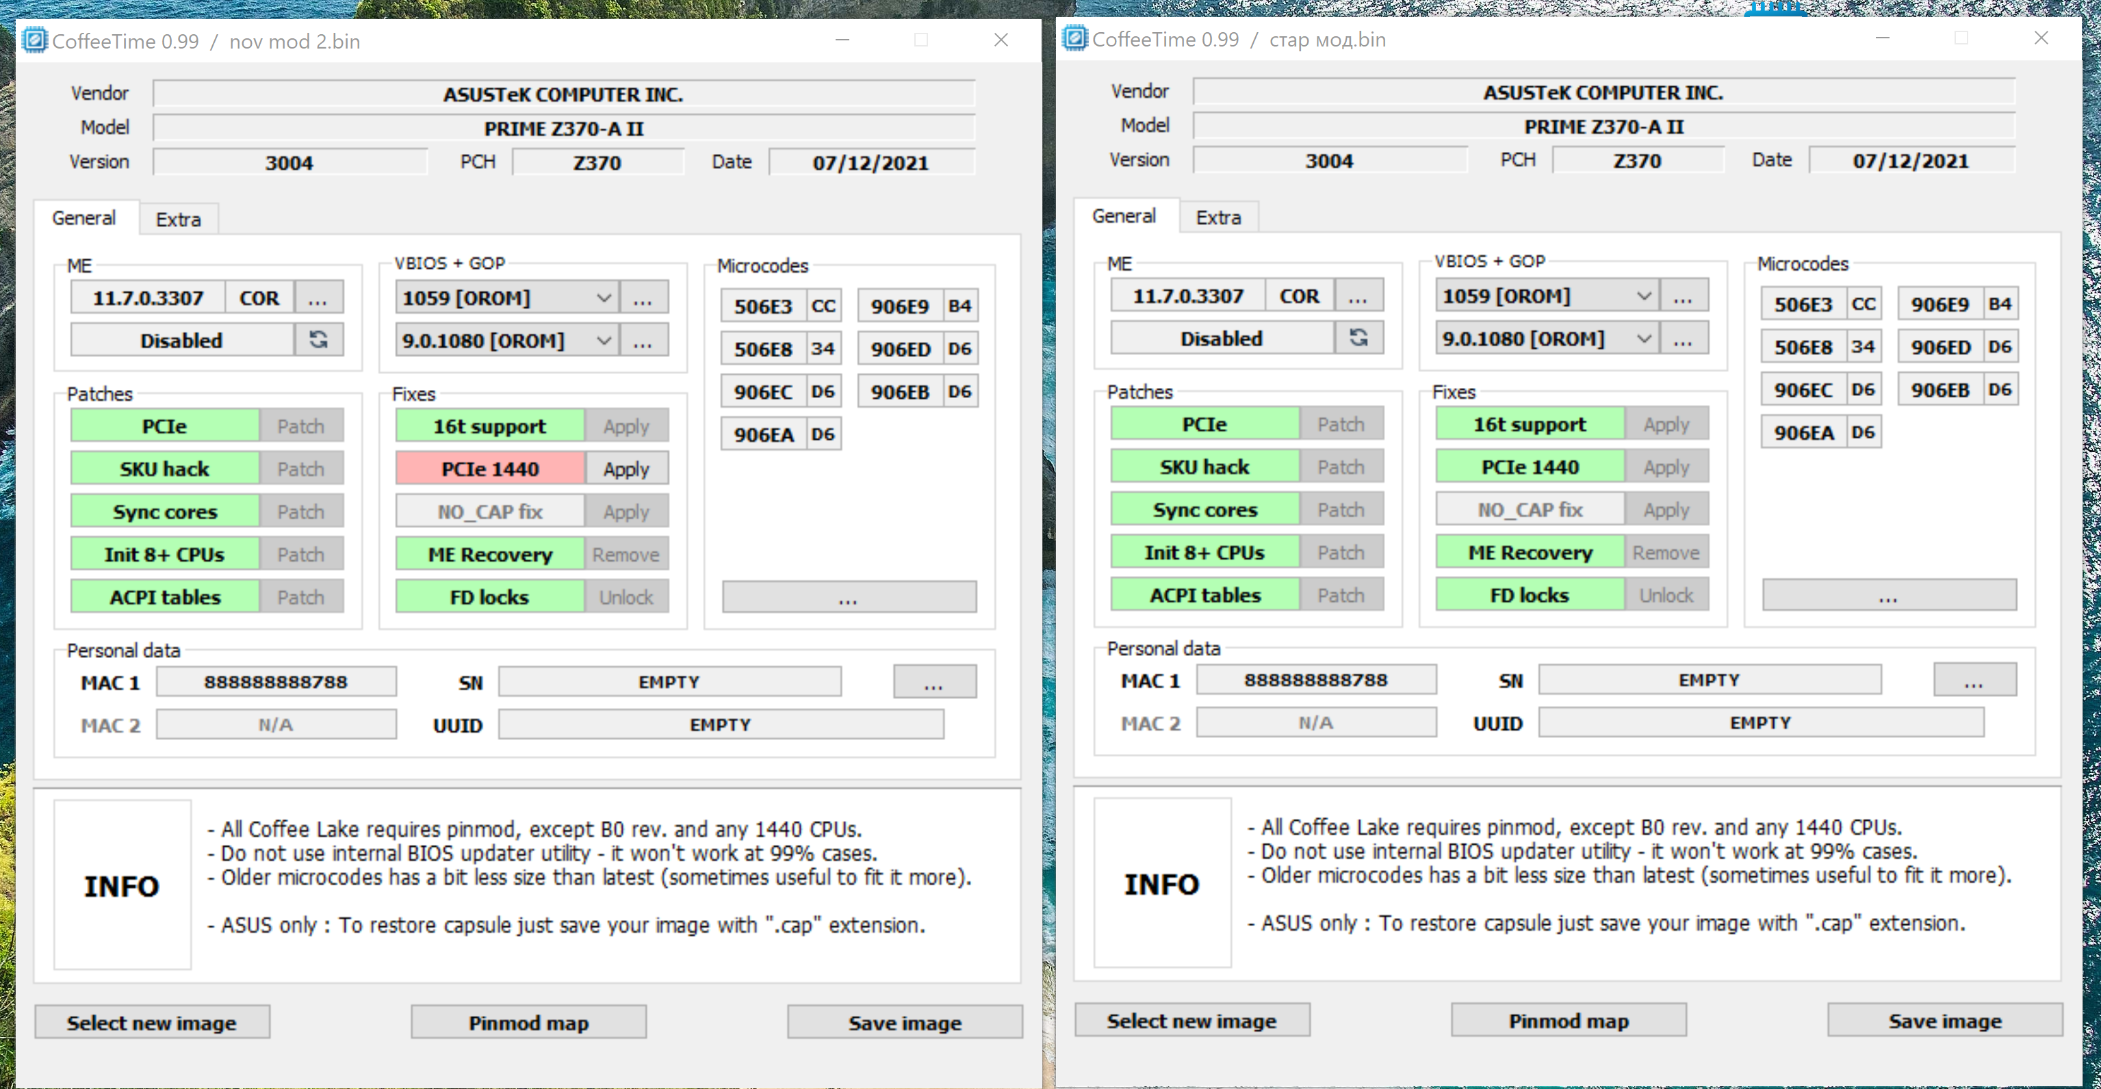Apply the red PCIe 1440 fix
The height and width of the screenshot is (1089, 2101).
626,469
